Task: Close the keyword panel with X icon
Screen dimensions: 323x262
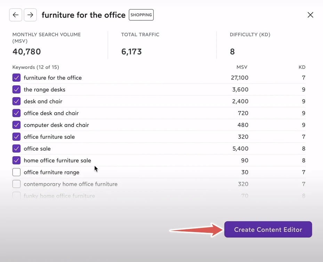Action: [x=310, y=15]
